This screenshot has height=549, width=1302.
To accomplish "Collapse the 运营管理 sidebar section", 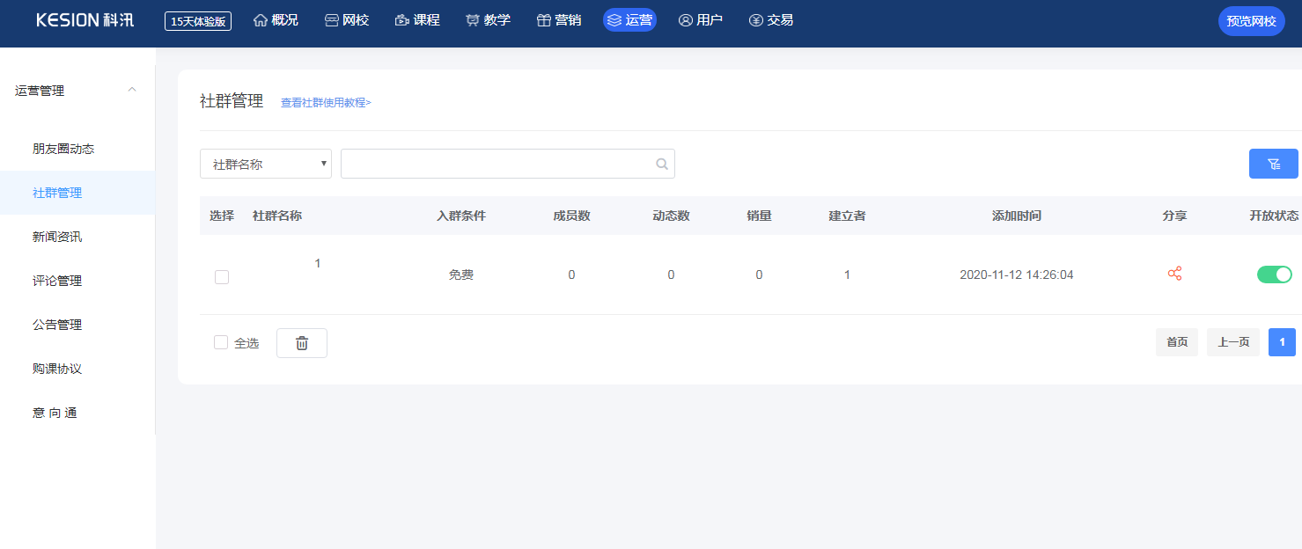I will (132, 90).
